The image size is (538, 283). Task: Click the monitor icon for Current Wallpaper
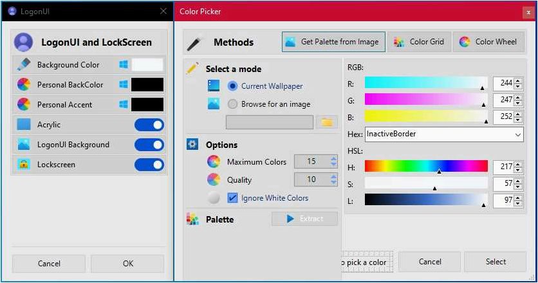pos(214,86)
